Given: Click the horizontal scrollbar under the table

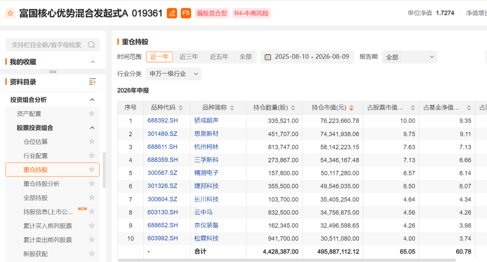Looking at the screenshot, I should (287, 260).
